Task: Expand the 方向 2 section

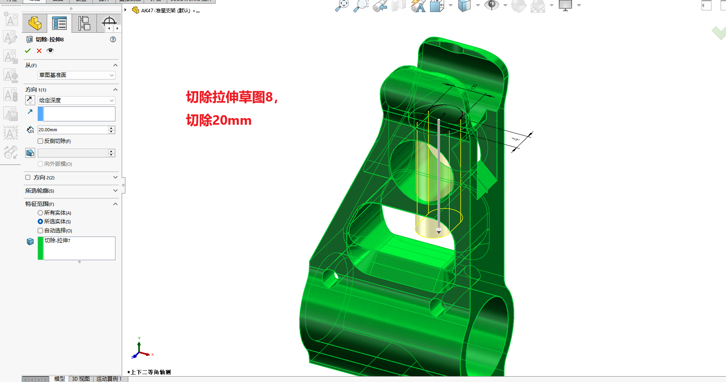Action: pyautogui.click(x=115, y=177)
